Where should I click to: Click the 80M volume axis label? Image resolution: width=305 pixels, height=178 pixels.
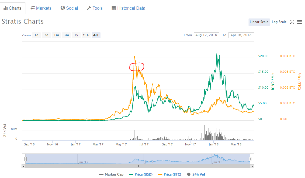coord(14,129)
